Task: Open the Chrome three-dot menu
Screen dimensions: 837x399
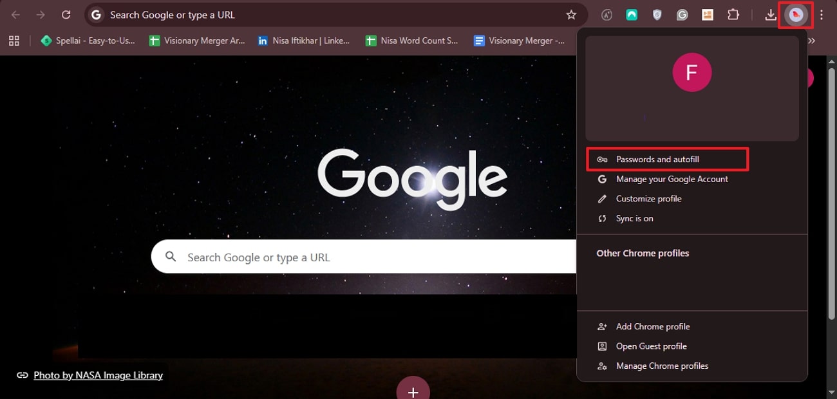Action: click(x=822, y=14)
